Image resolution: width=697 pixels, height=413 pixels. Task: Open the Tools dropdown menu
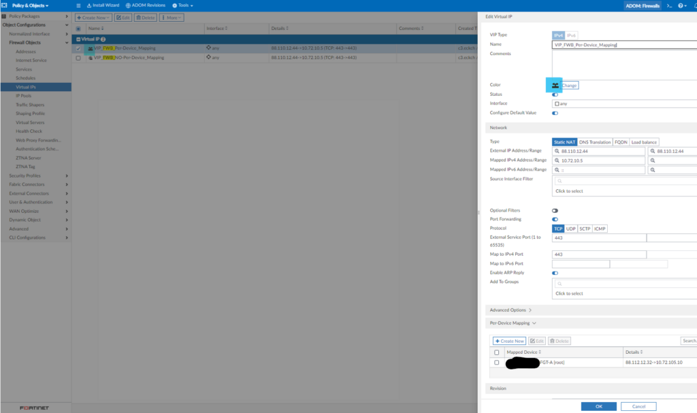pyautogui.click(x=182, y=5)
